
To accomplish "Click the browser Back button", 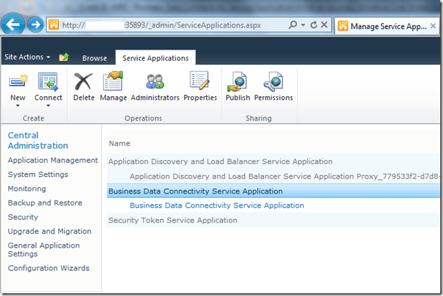I will coord(14,25).
